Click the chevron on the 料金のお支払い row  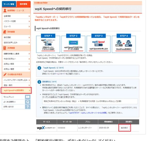[29, 59]
